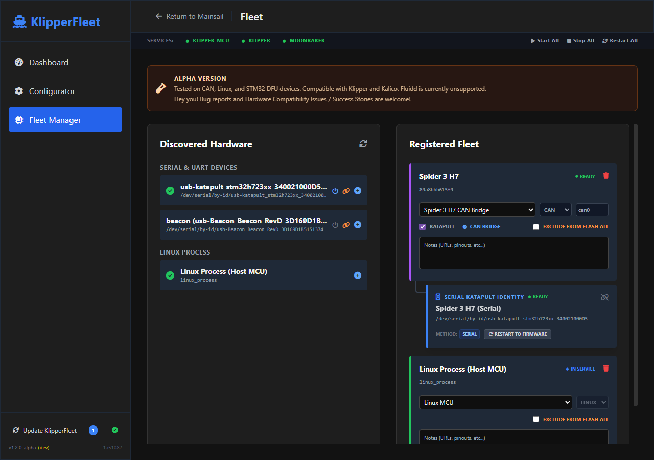Click the Fleet Manager chip icon
Screen dimensions: 654x460
click(19, 120)
